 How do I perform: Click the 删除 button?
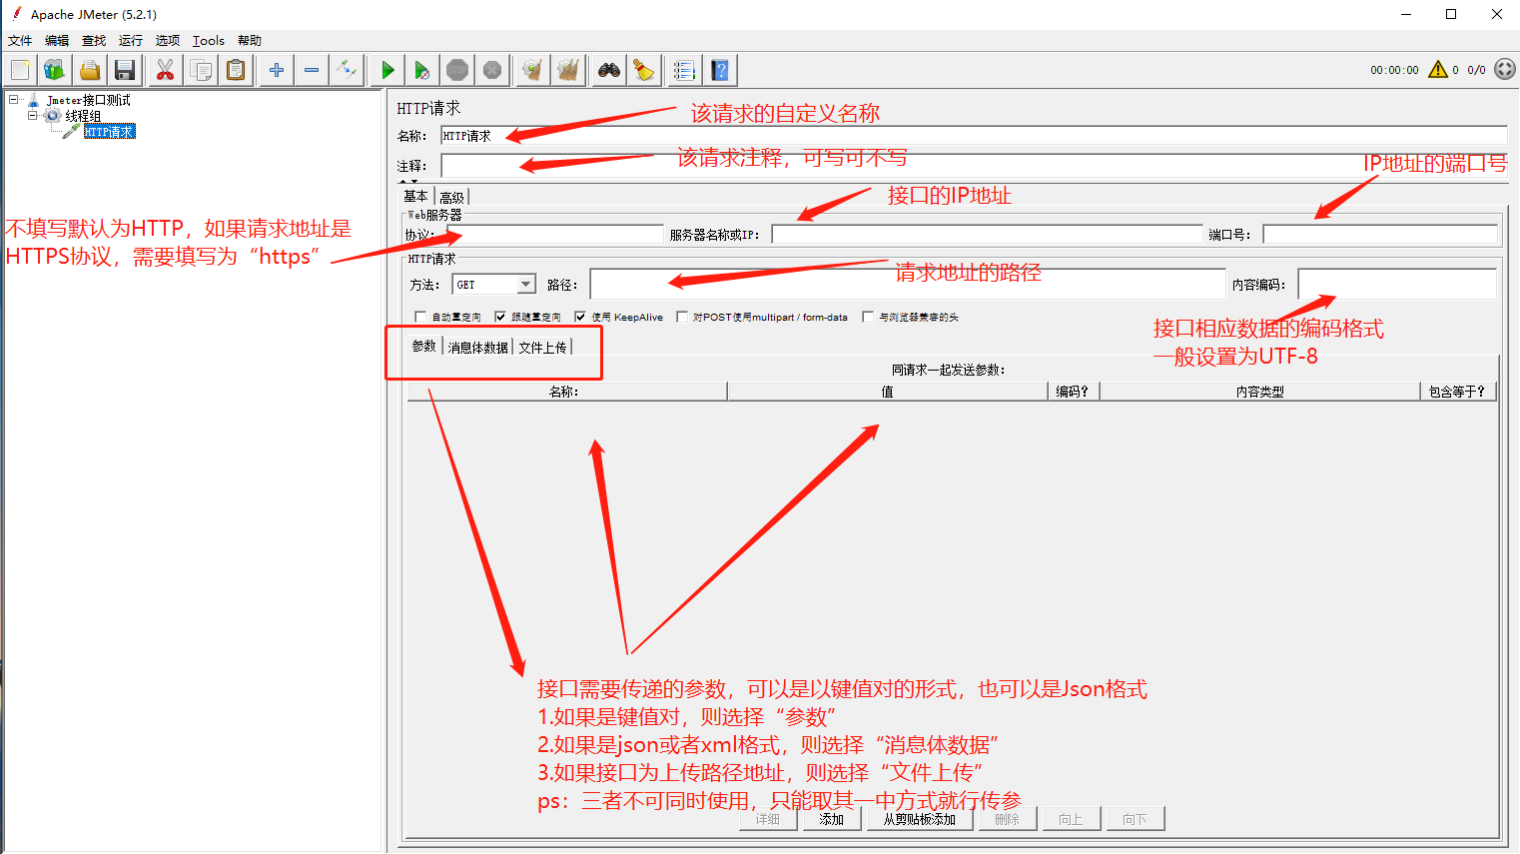pos(1008,819)
